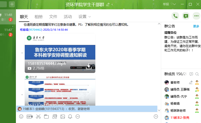This screenshot has height=123, width=201.
Task: Open more options via three-dot icon
Action: (196, 16)
